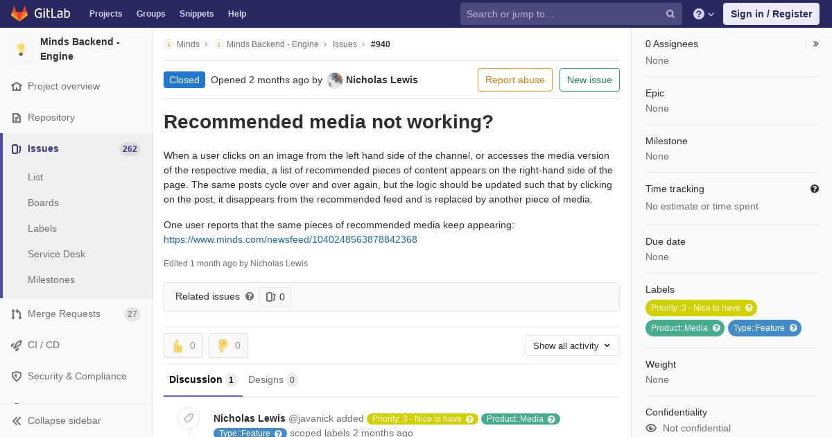Screen dimensions: 832x437
Task: Open Milestones in sidebar
Action: tap(51, 280)
